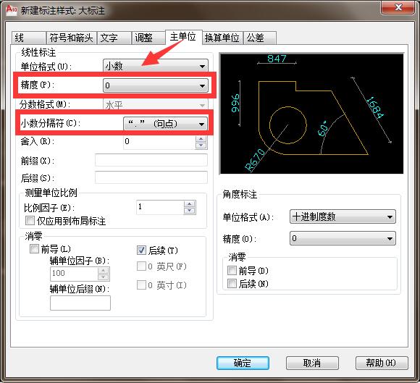Expand the linear 精度(P) dropdown
This screenshot has height=383, width=420.
click(156, 85)
